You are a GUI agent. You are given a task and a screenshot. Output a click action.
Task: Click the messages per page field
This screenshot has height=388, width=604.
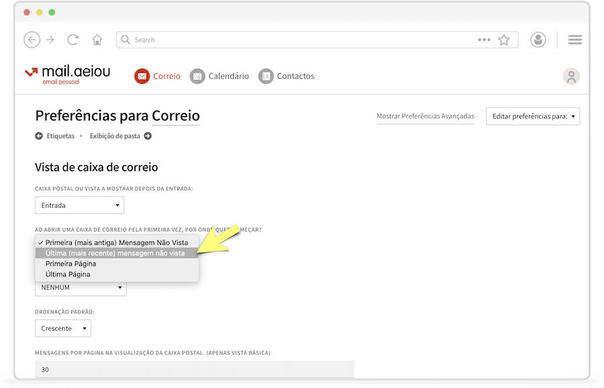(x=194, y=369)
